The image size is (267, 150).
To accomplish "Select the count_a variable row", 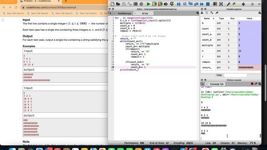I will tap(231, 34).
